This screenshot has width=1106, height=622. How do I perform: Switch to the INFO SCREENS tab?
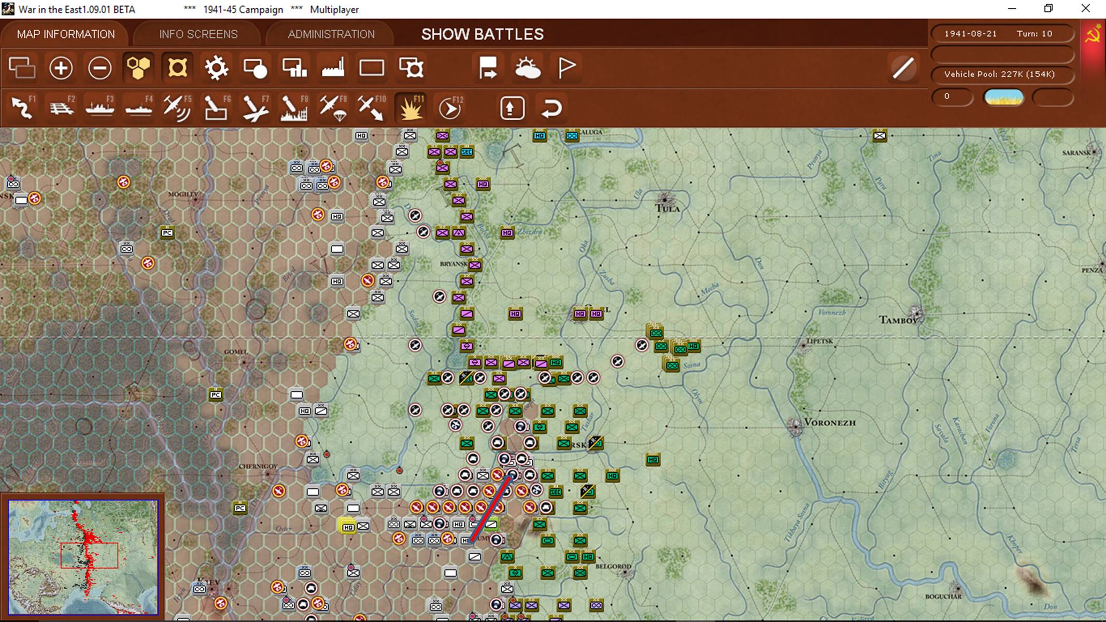[x=198, y=34]
